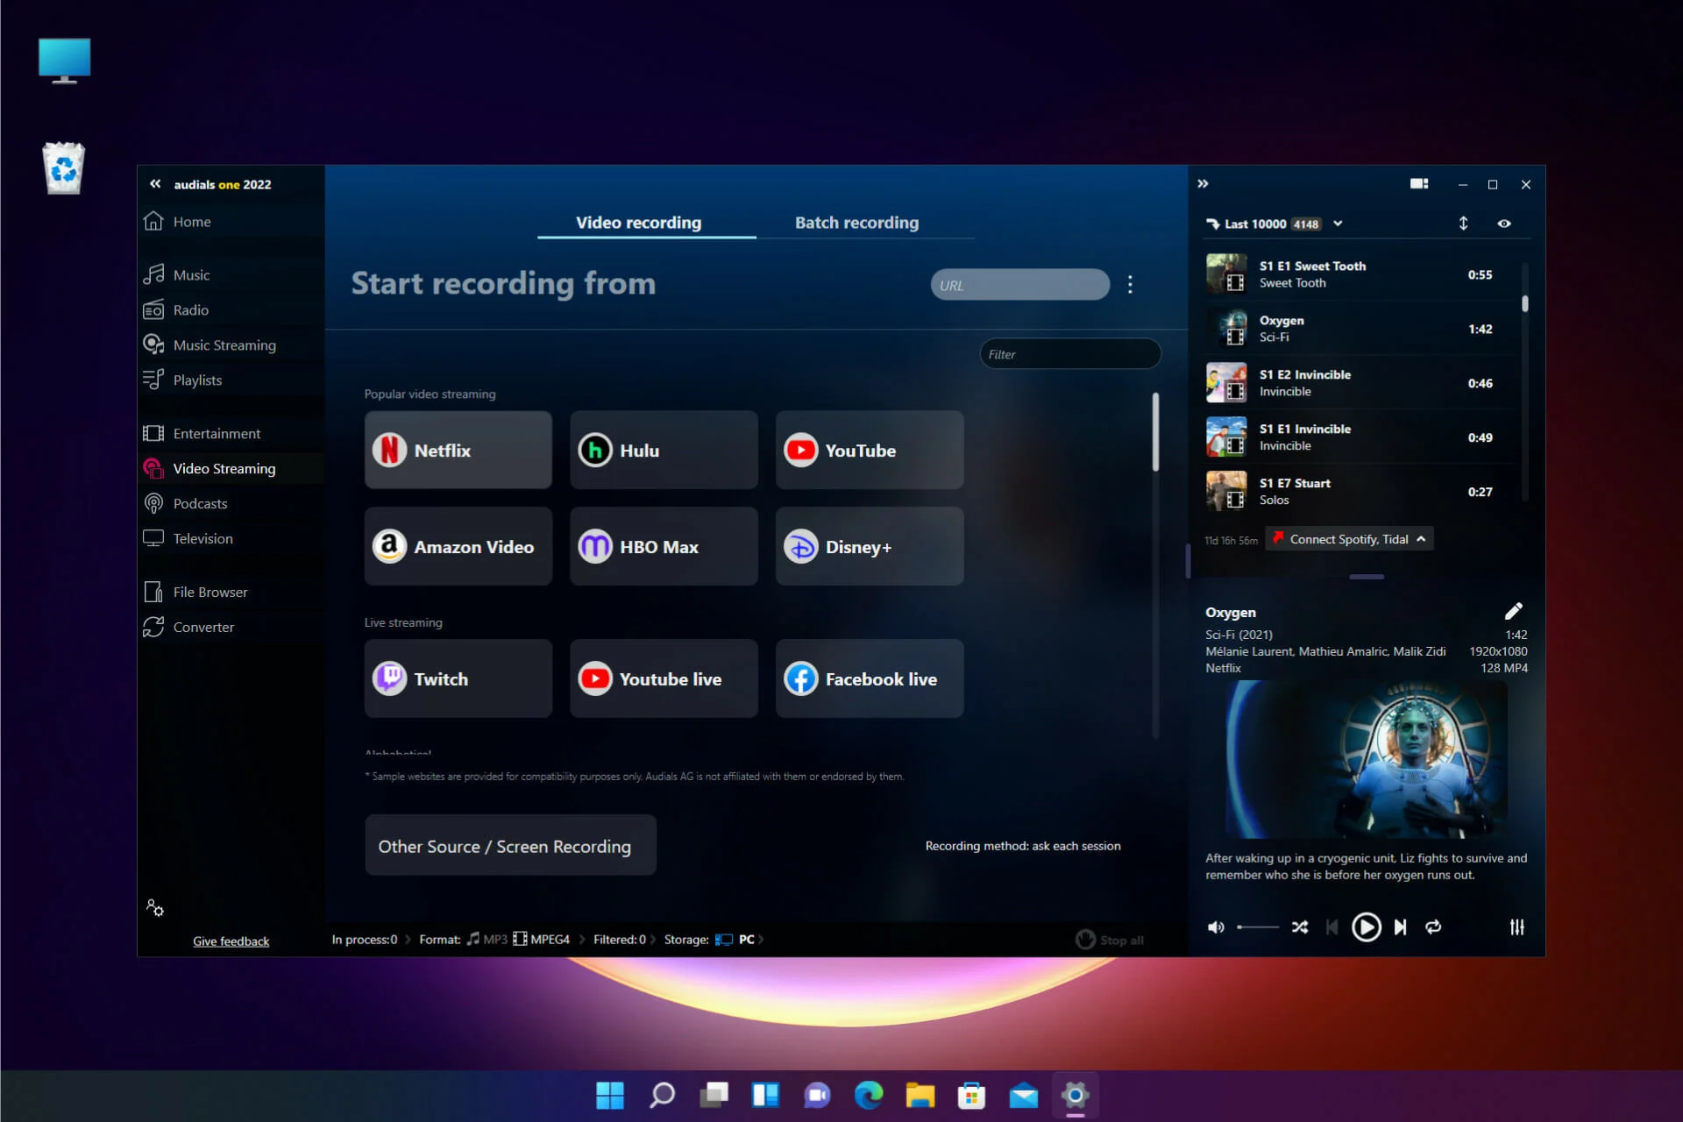1683x1122 pixels.
Task: Click the URL input field
Action: coord(1020,285)
